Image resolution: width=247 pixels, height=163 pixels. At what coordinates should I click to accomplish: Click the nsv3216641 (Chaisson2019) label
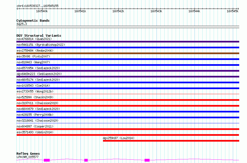point(37,121)
